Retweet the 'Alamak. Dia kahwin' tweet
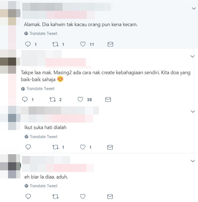This screenshot has width=198, height=202. (55, 44)
